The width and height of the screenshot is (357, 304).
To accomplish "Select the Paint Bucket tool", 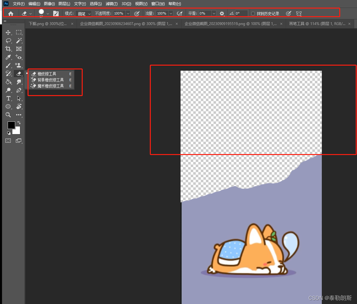I will point(8,82).
